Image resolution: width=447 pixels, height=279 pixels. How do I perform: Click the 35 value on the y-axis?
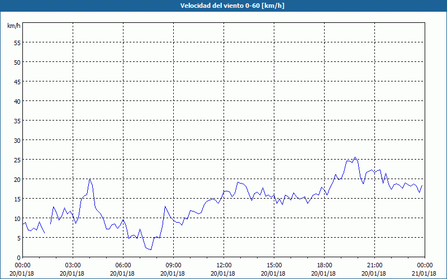coord(17,121)
